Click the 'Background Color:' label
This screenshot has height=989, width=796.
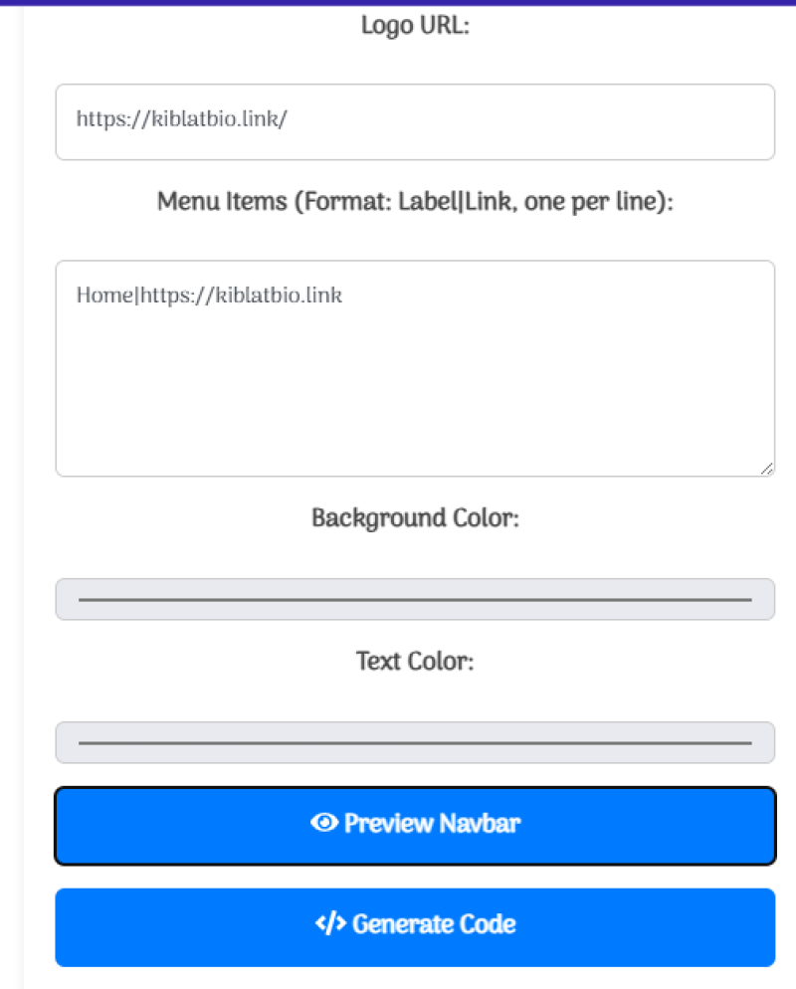[x=415, y=518]
